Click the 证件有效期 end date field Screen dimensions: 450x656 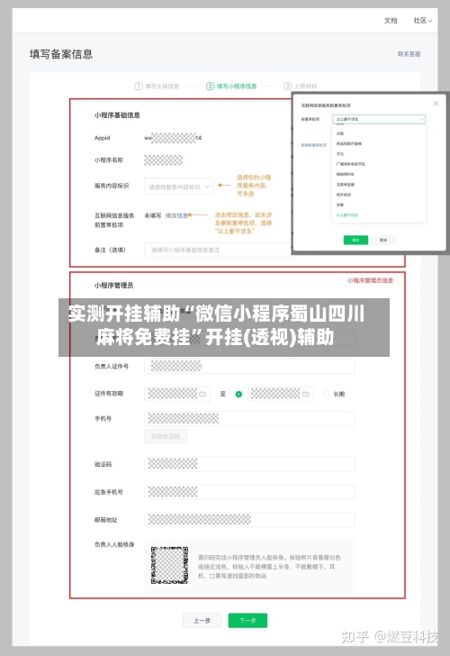281,394
